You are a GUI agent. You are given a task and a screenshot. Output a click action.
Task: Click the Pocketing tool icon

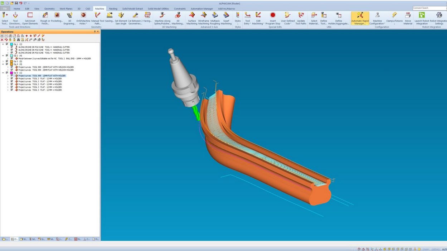(57, 15)
